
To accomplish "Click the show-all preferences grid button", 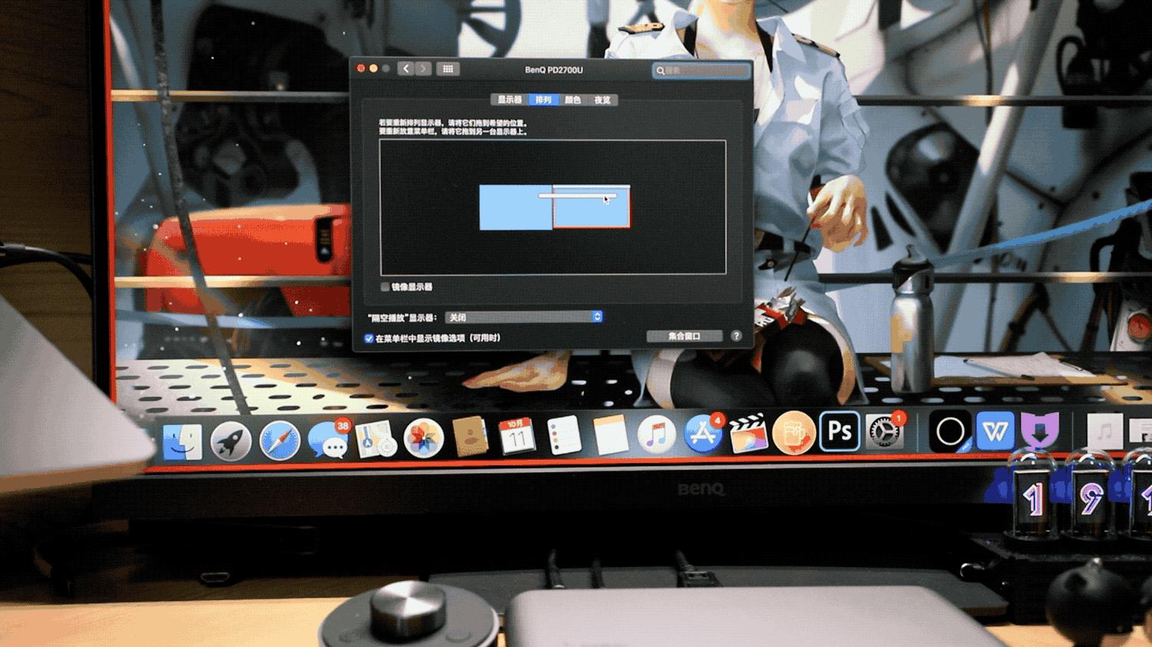I will [449, 68].
